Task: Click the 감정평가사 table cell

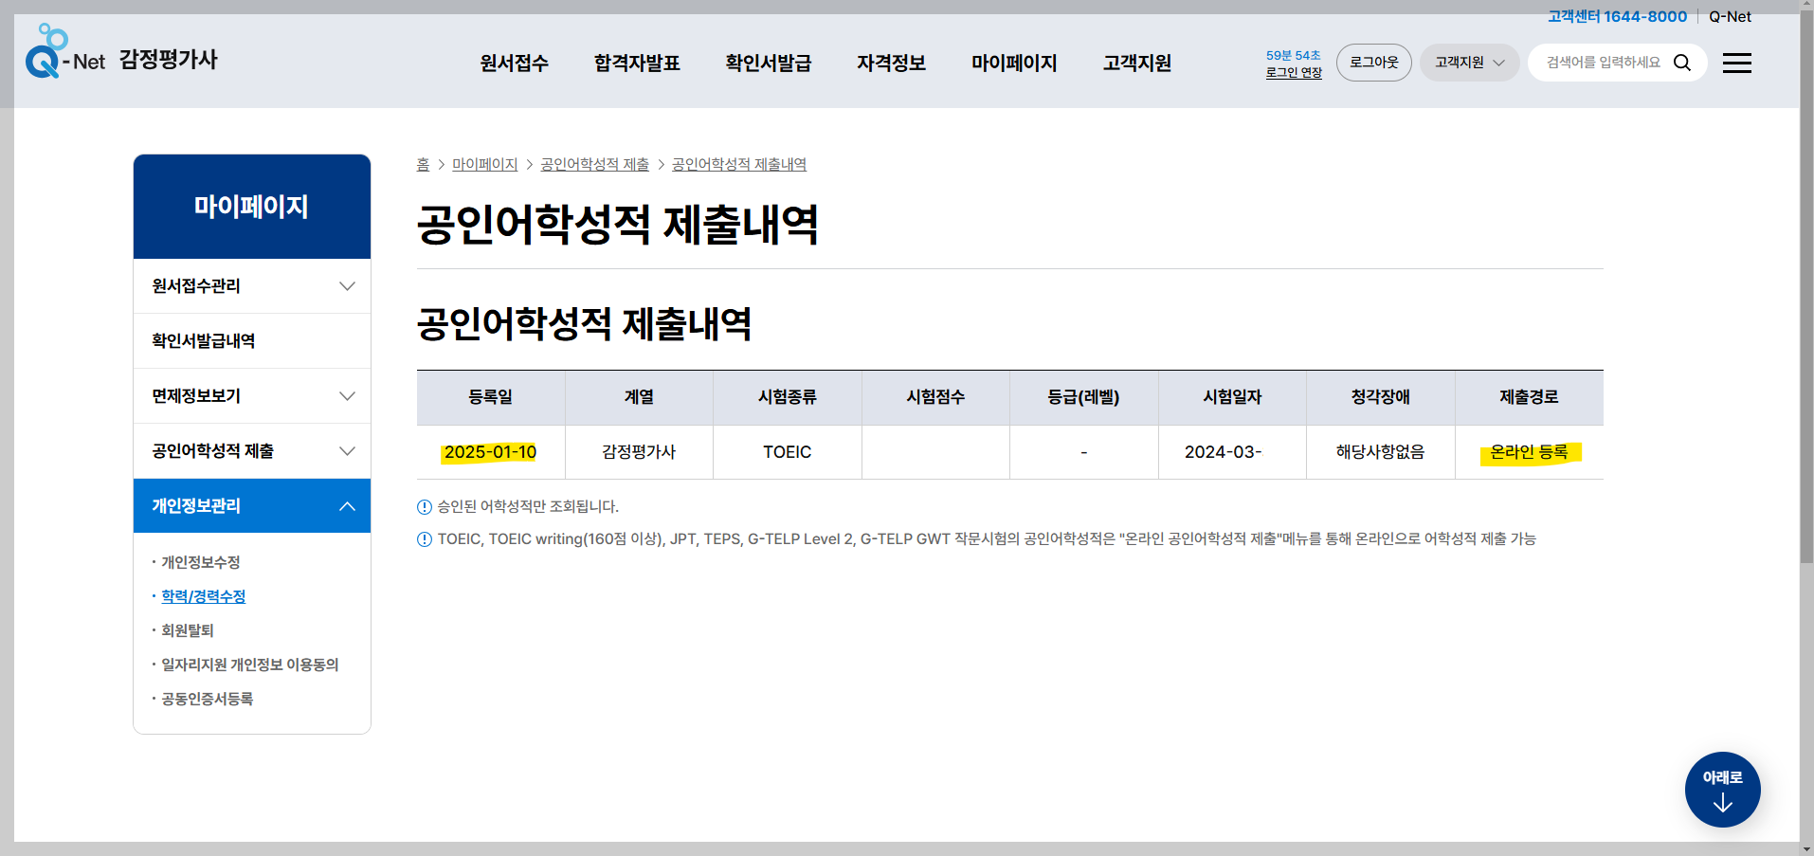Action: [639, 452]
